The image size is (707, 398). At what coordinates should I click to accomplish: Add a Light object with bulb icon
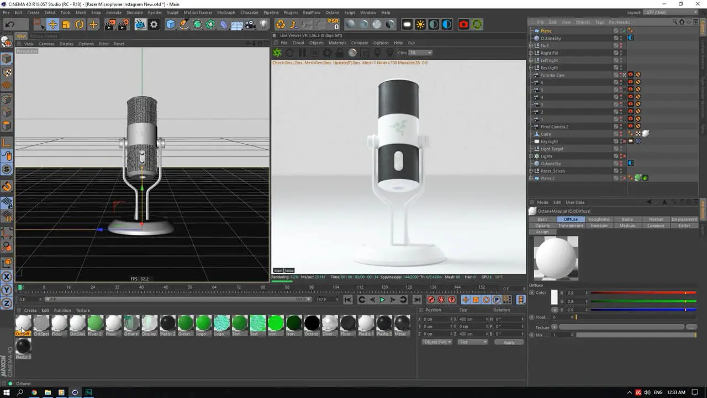pyautogui.click(x=263, y=24)
